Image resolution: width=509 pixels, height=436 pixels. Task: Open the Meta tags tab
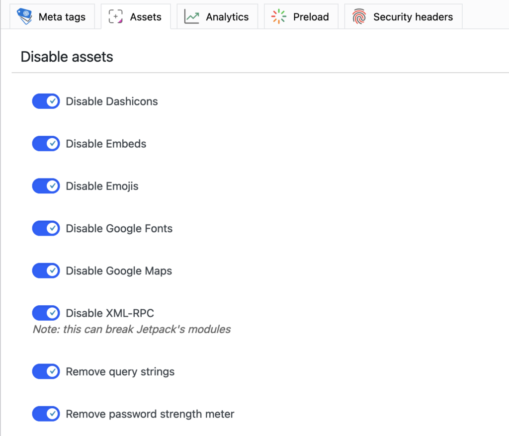point(52,16)
